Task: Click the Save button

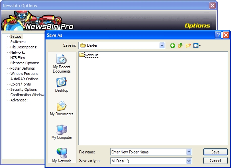Action: tap(215, 152)
